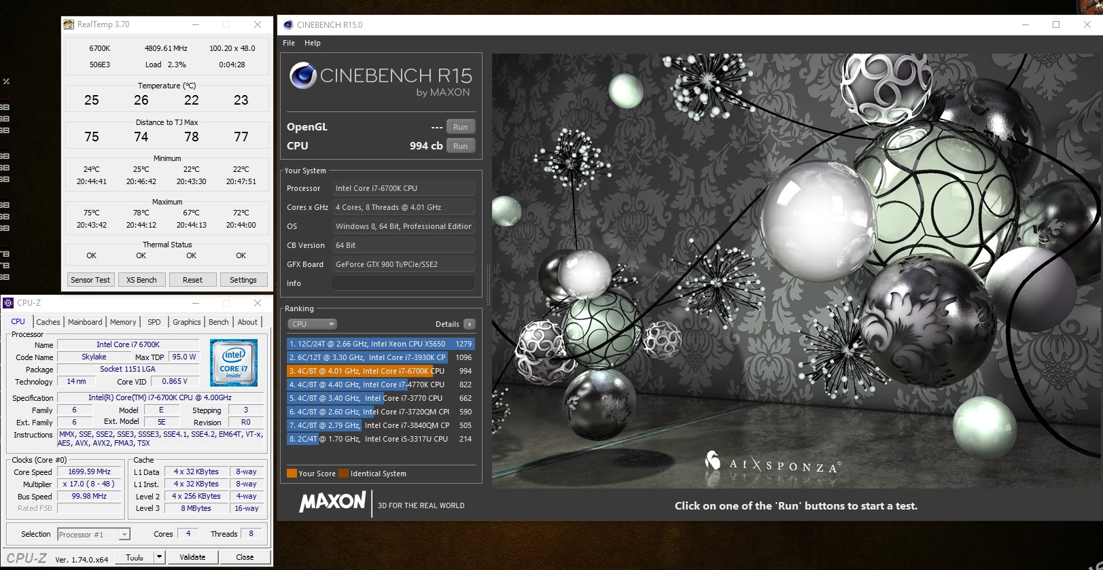Click the Intel Core i7 6700K name field

pos(128,344)
